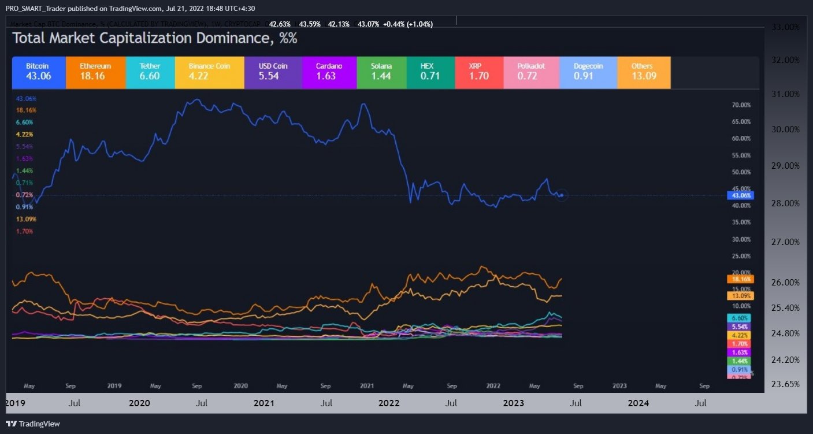Click the header value 43.07%
This screenshot has height=434, width=813.
(368, 24)
